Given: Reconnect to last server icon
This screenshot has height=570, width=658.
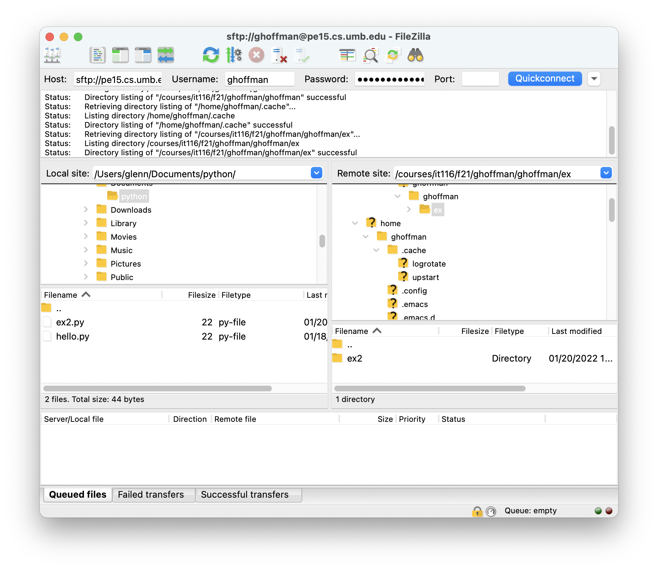Looking at the screenshot, I should (302, 55).
